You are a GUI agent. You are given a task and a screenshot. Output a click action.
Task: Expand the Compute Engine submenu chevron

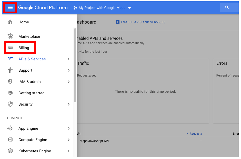(68, 140)
